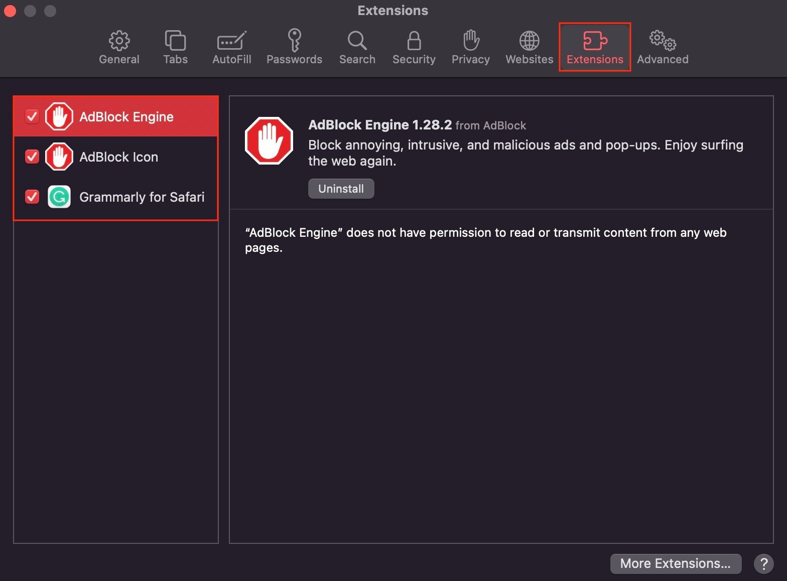Uncheck the AdBlock Icon extension
The height and width of the screenshot is (581, 787).
(32, 157)
